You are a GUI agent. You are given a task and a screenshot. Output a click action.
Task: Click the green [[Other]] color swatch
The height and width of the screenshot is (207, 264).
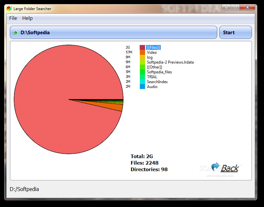tap(142, 67)
